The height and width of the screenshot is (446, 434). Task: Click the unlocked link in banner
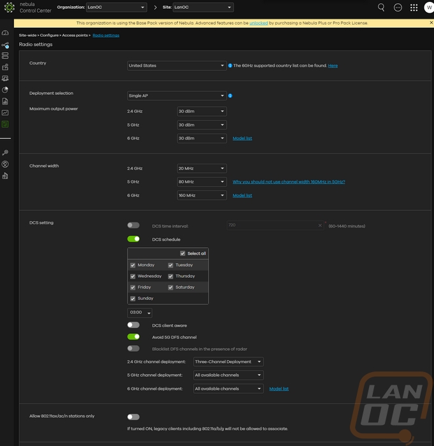tap(258, 23)
